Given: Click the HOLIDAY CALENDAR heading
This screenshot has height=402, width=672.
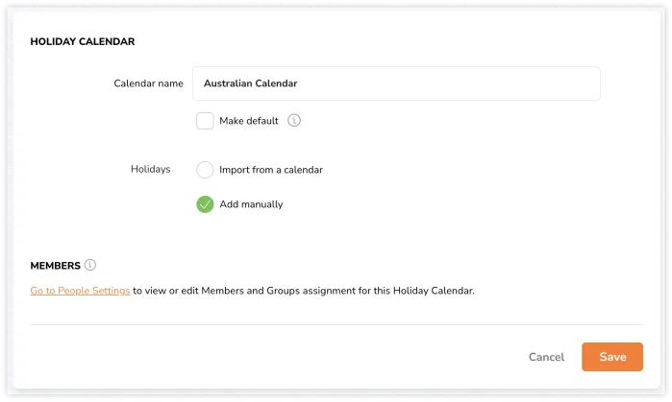Looking at the screenshot, I should click(83, 42).
